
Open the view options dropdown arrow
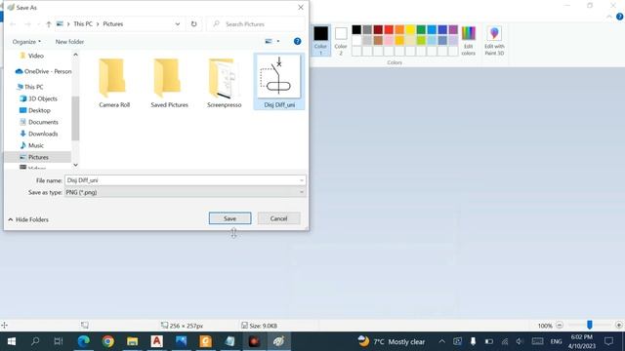pyautogui.click(x=278, y=41)
